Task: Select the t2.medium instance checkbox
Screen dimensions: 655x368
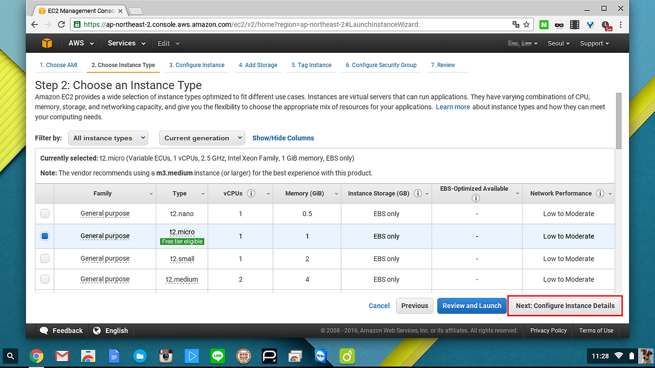Action: 45,279
